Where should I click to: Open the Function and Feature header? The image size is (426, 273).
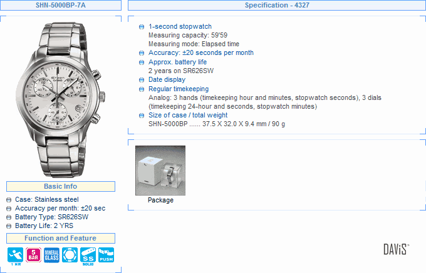[61, 238]
